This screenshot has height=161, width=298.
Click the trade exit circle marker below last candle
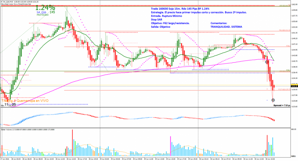[x=273, y=100]
